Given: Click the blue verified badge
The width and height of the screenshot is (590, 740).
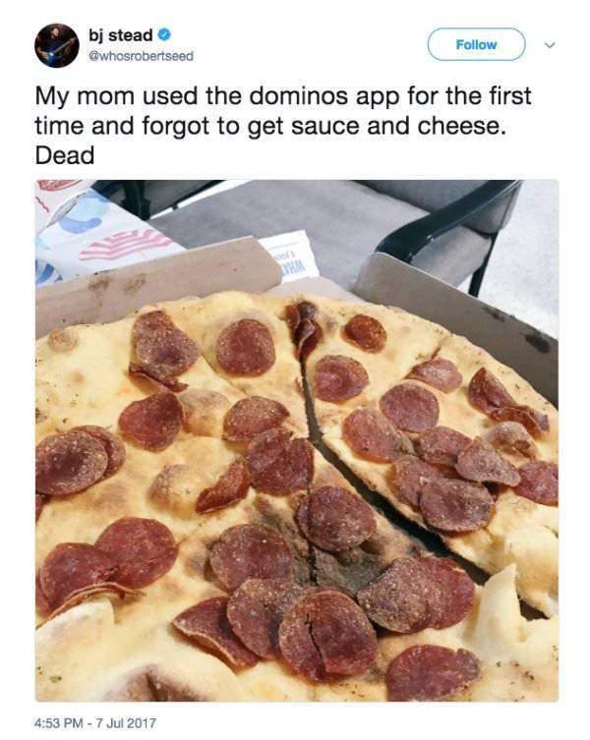Looking at the screenshot, I should pyautogui.click(x=163, y=35).
